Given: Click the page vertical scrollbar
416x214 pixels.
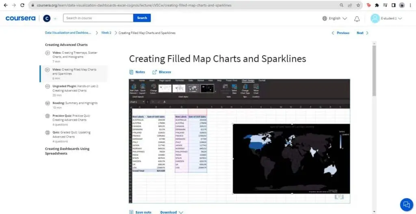Looking at the screenshot, I should point(374,71).
